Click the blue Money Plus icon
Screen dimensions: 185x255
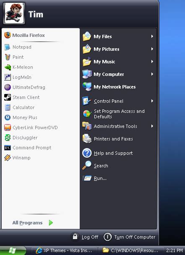tap(8, 117)
